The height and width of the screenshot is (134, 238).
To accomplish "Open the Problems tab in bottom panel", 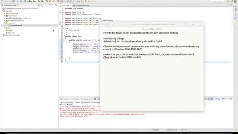I will click(64, 99).
